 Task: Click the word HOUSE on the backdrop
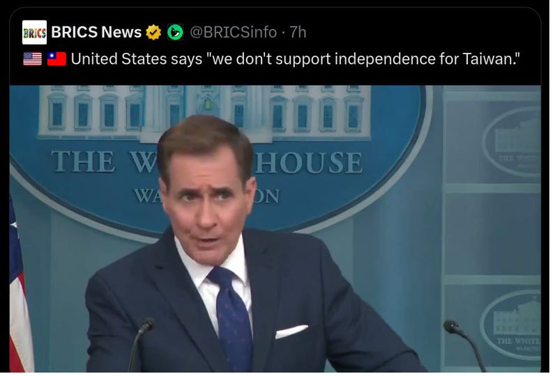309,162
